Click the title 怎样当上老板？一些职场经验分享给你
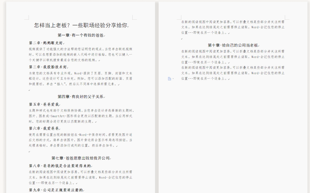This screenshot has height=193, width=310. pos(81,25)
